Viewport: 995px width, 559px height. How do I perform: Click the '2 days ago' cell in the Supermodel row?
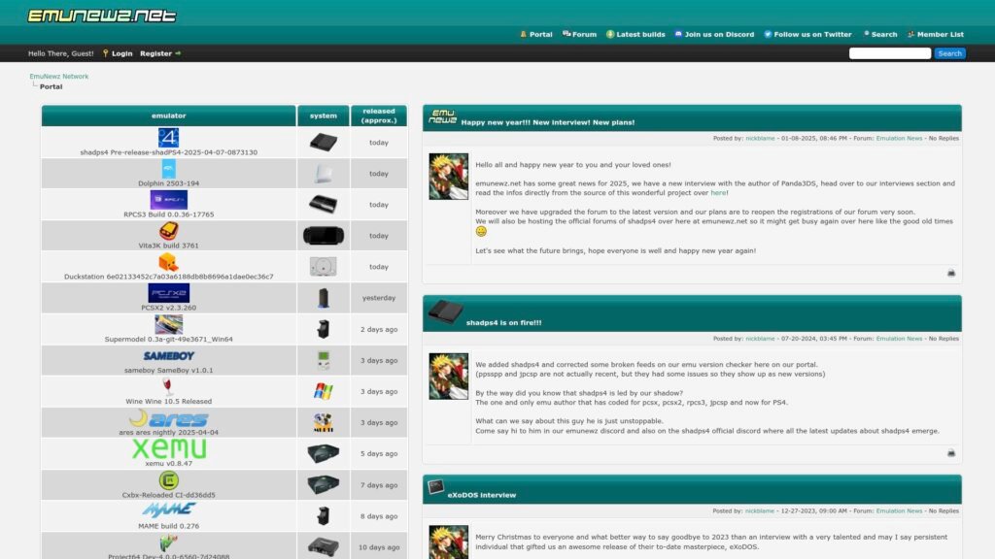coord(379,330)
